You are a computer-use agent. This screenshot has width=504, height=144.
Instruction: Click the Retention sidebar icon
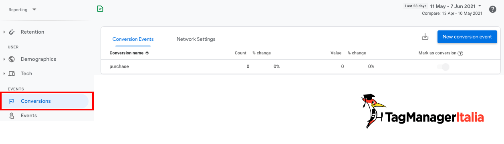coord(12,32)
